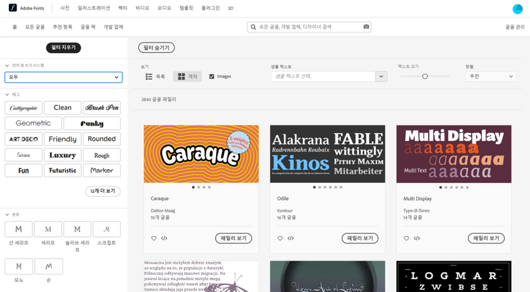This screenshot has width=530, height=292.
Task: Click the 필터 숨기기 button
Action: click(x=156, y=48)
